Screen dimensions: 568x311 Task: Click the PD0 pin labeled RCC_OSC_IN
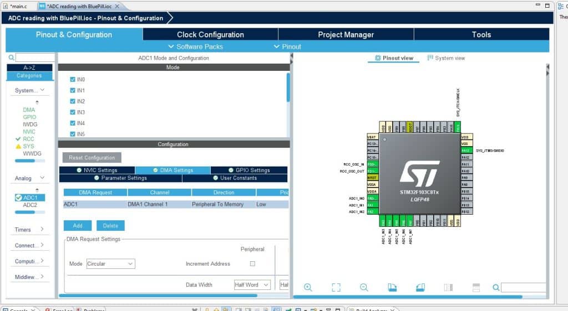372,164
